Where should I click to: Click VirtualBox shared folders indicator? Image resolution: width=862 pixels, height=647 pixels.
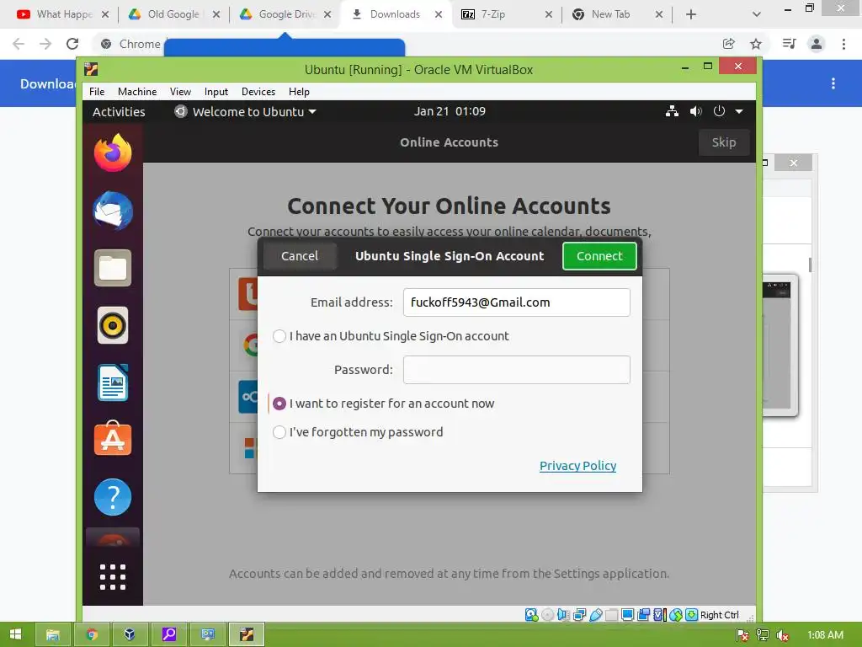611,614
